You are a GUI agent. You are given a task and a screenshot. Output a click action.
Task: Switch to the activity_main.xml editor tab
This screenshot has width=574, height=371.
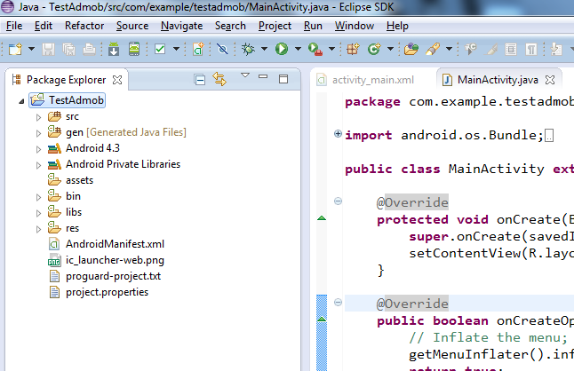tap(366, 80)
